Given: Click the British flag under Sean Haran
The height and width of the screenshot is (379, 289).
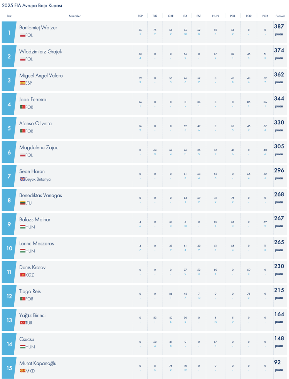Looking at the screenshot, I should pyautogui.click(x=23, y=179).
